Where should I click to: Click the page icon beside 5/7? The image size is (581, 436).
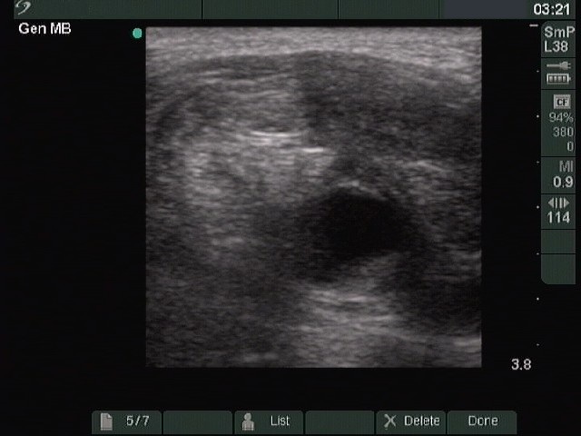point(107,421)
